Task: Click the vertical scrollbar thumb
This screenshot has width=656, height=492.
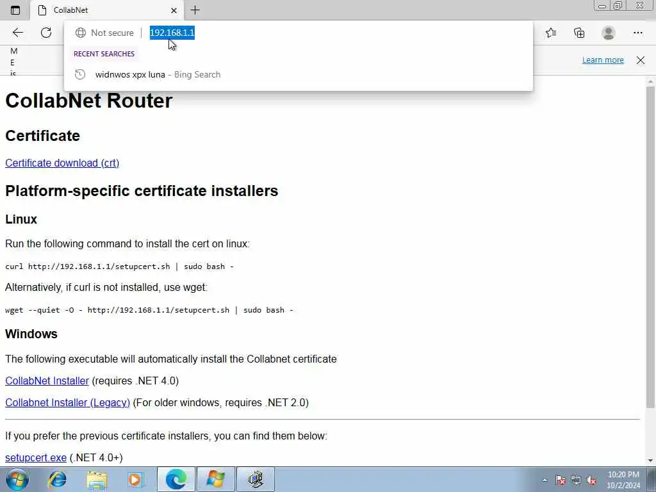Action: click(x=650, y=247)
